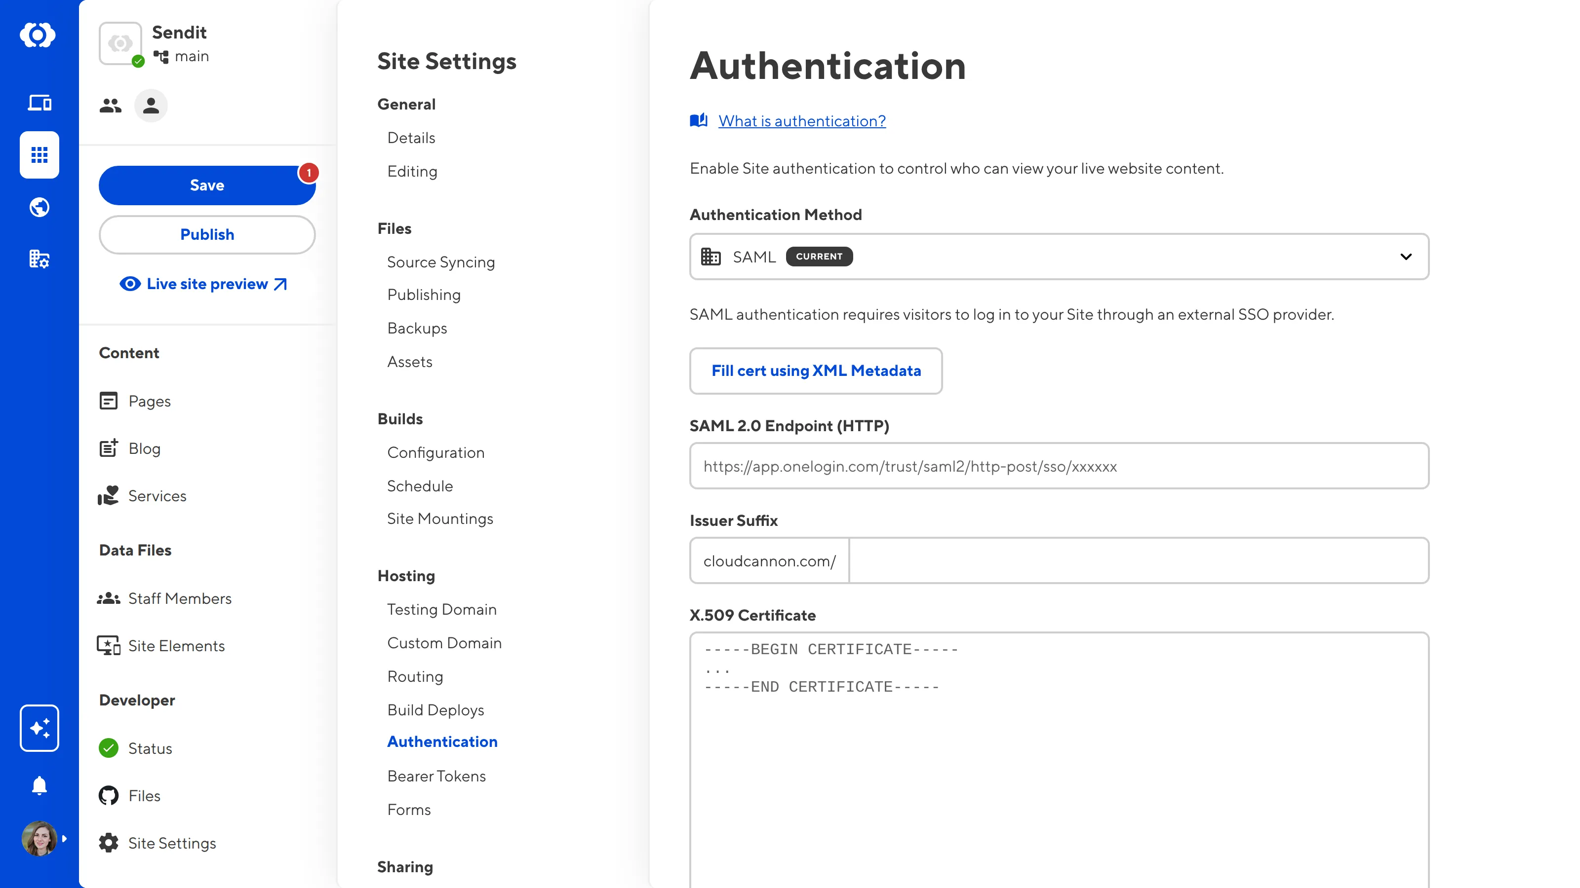Open the devices sidebar icon
This screenshot has height=888, width=1580.
pos(39,103)
